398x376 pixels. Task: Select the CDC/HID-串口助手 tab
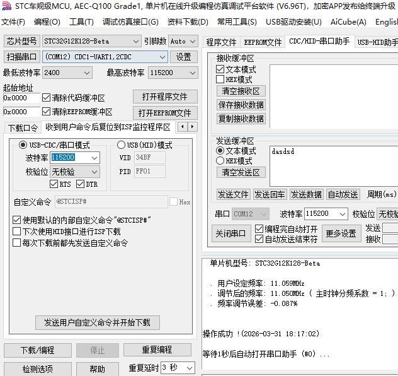pyautogui.click(x=319, y=41)
